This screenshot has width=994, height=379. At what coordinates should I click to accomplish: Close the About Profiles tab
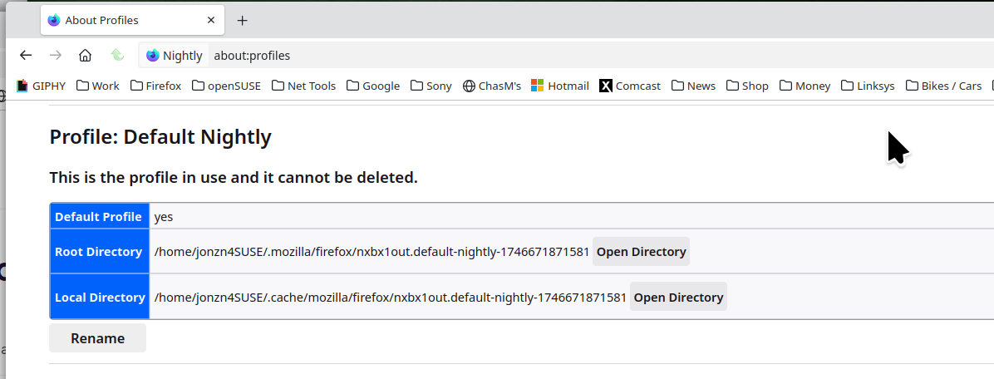212,21
